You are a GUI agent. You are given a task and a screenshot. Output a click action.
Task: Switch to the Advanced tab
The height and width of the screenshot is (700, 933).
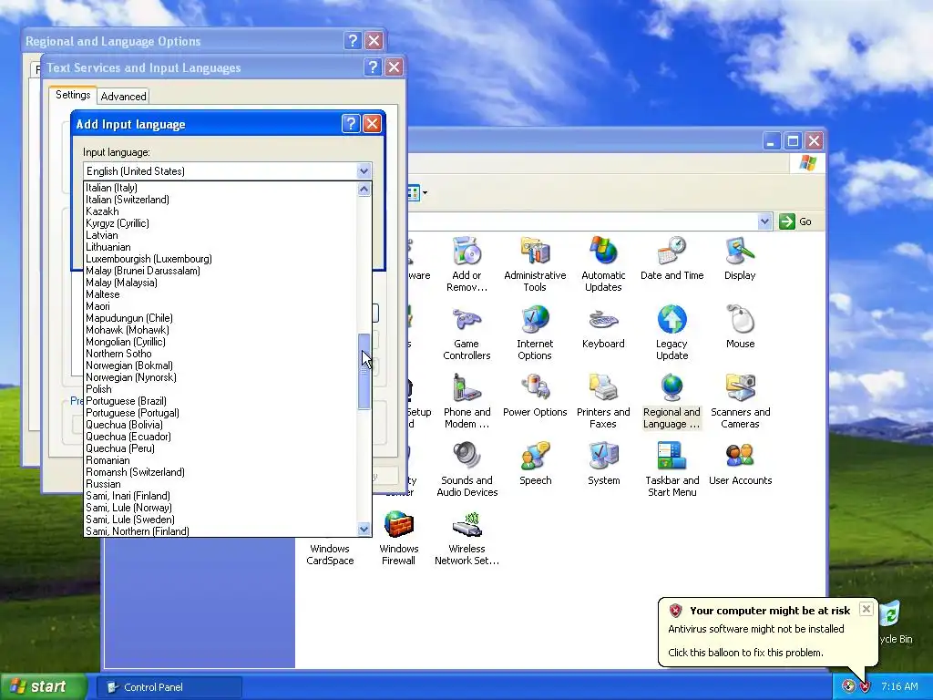coord(123,97)
